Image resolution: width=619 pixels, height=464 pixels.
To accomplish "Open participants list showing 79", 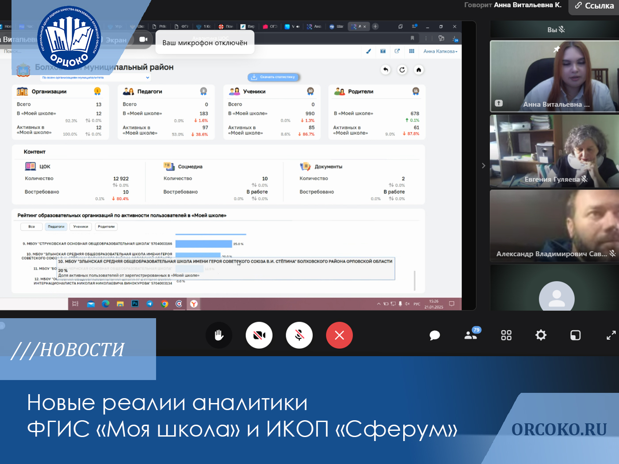I will [x=471, y=335].
